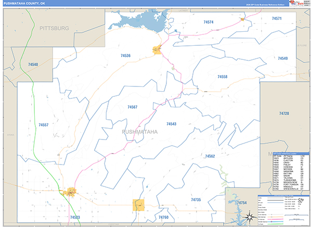The image size is (312, 227).
Task: Click the 'PUSHMATAHA COUNTY, OK' map title
Action: coord(24,4)
